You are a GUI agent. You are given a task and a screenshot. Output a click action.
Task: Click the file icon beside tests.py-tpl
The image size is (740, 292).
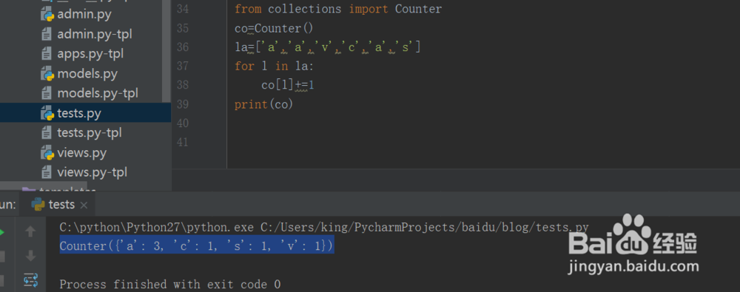click(x=47, y=133)
